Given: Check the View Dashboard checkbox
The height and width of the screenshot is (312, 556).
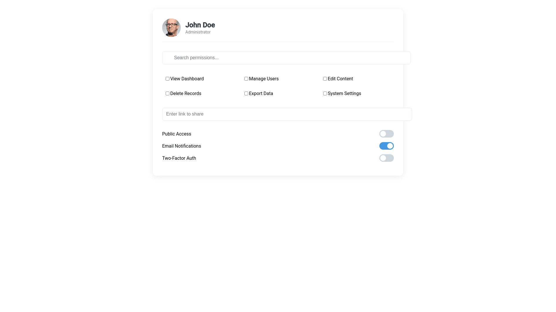Looking at the screenshot, I should 167,79.
